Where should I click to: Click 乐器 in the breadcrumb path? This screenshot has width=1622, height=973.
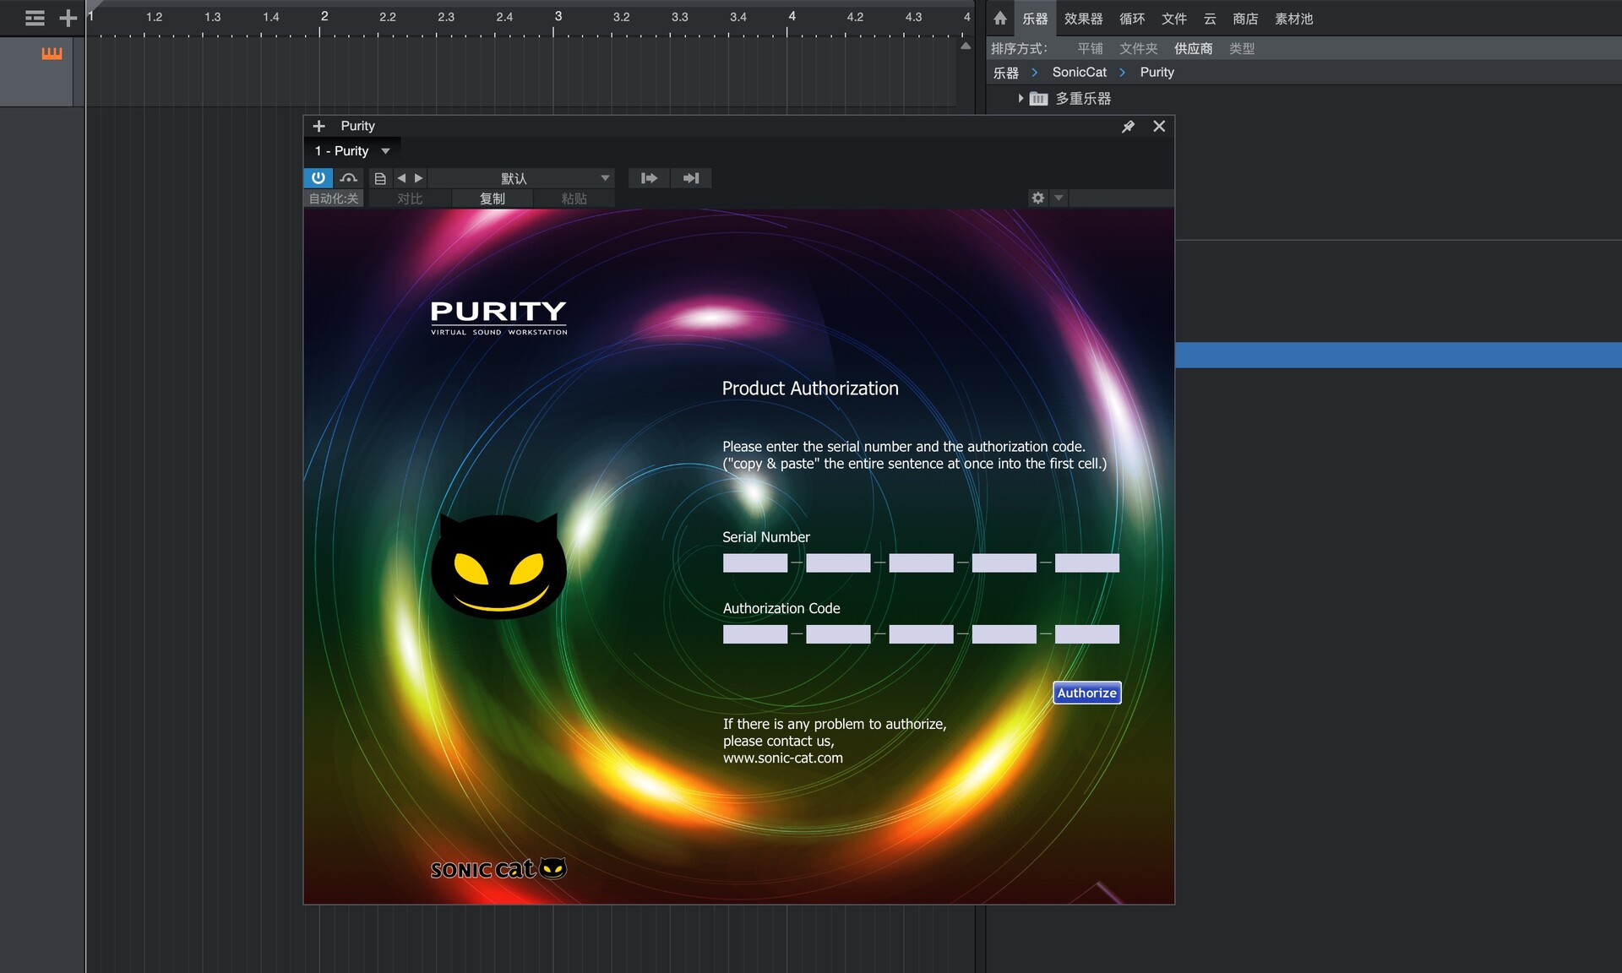(1005, 73)
